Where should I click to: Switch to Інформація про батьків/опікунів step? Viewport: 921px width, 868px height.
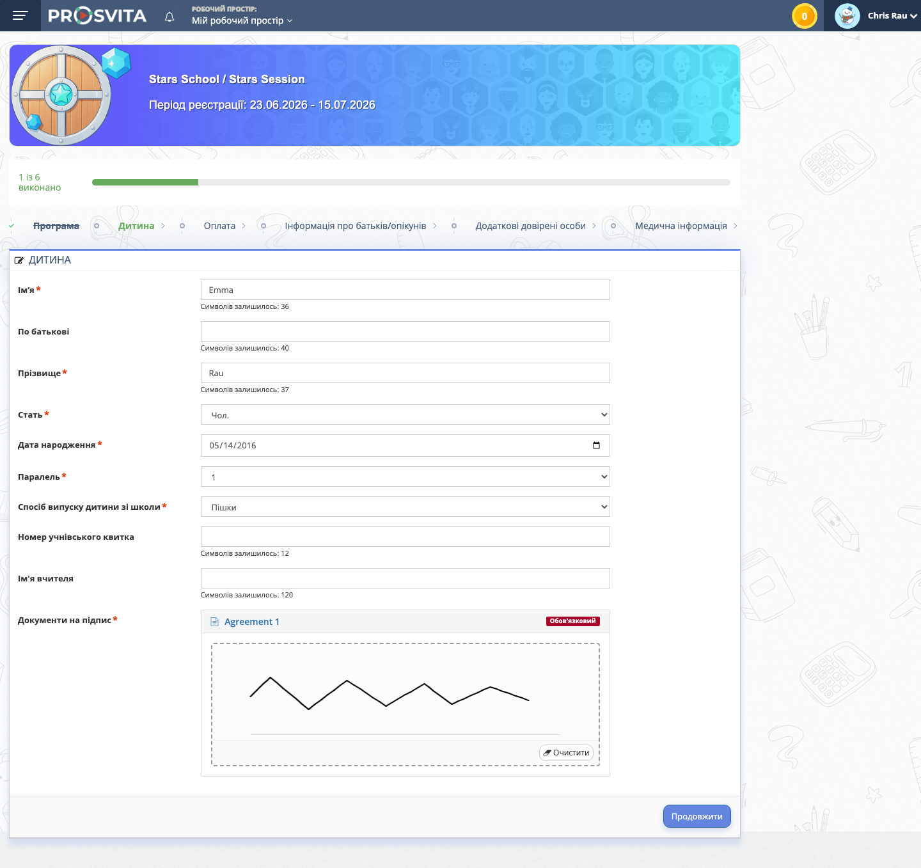[356, 226]
